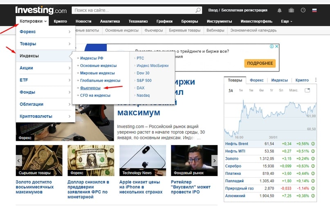Expand the Форекс submenu arrow

click(70, 32)
